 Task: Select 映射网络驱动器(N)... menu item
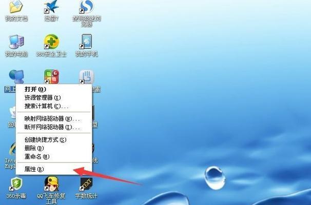click(54, 119)
